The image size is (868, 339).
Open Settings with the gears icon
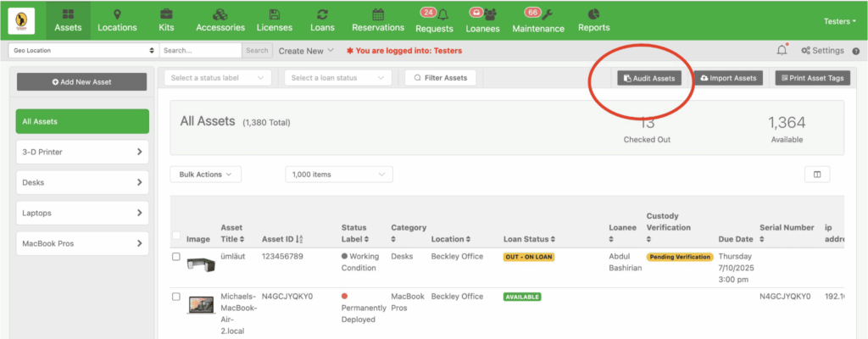click(x=822, y=50)
